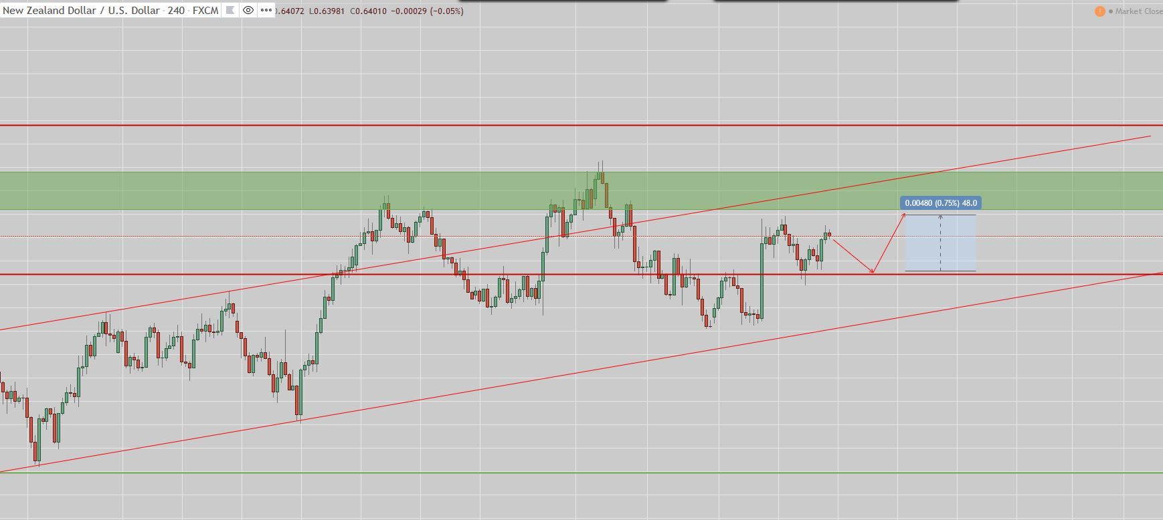The image size is (1163, 520).
Task: Click the flag icon beside FXCM
Action: pyautogui.click(x=230, y=11)
